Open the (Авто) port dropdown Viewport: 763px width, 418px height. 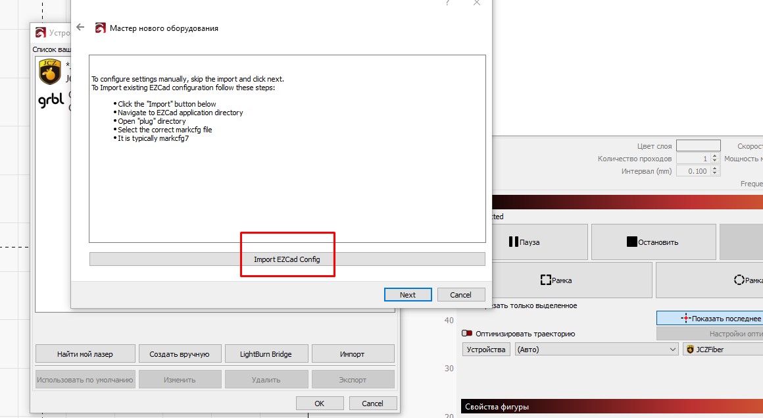596,350
